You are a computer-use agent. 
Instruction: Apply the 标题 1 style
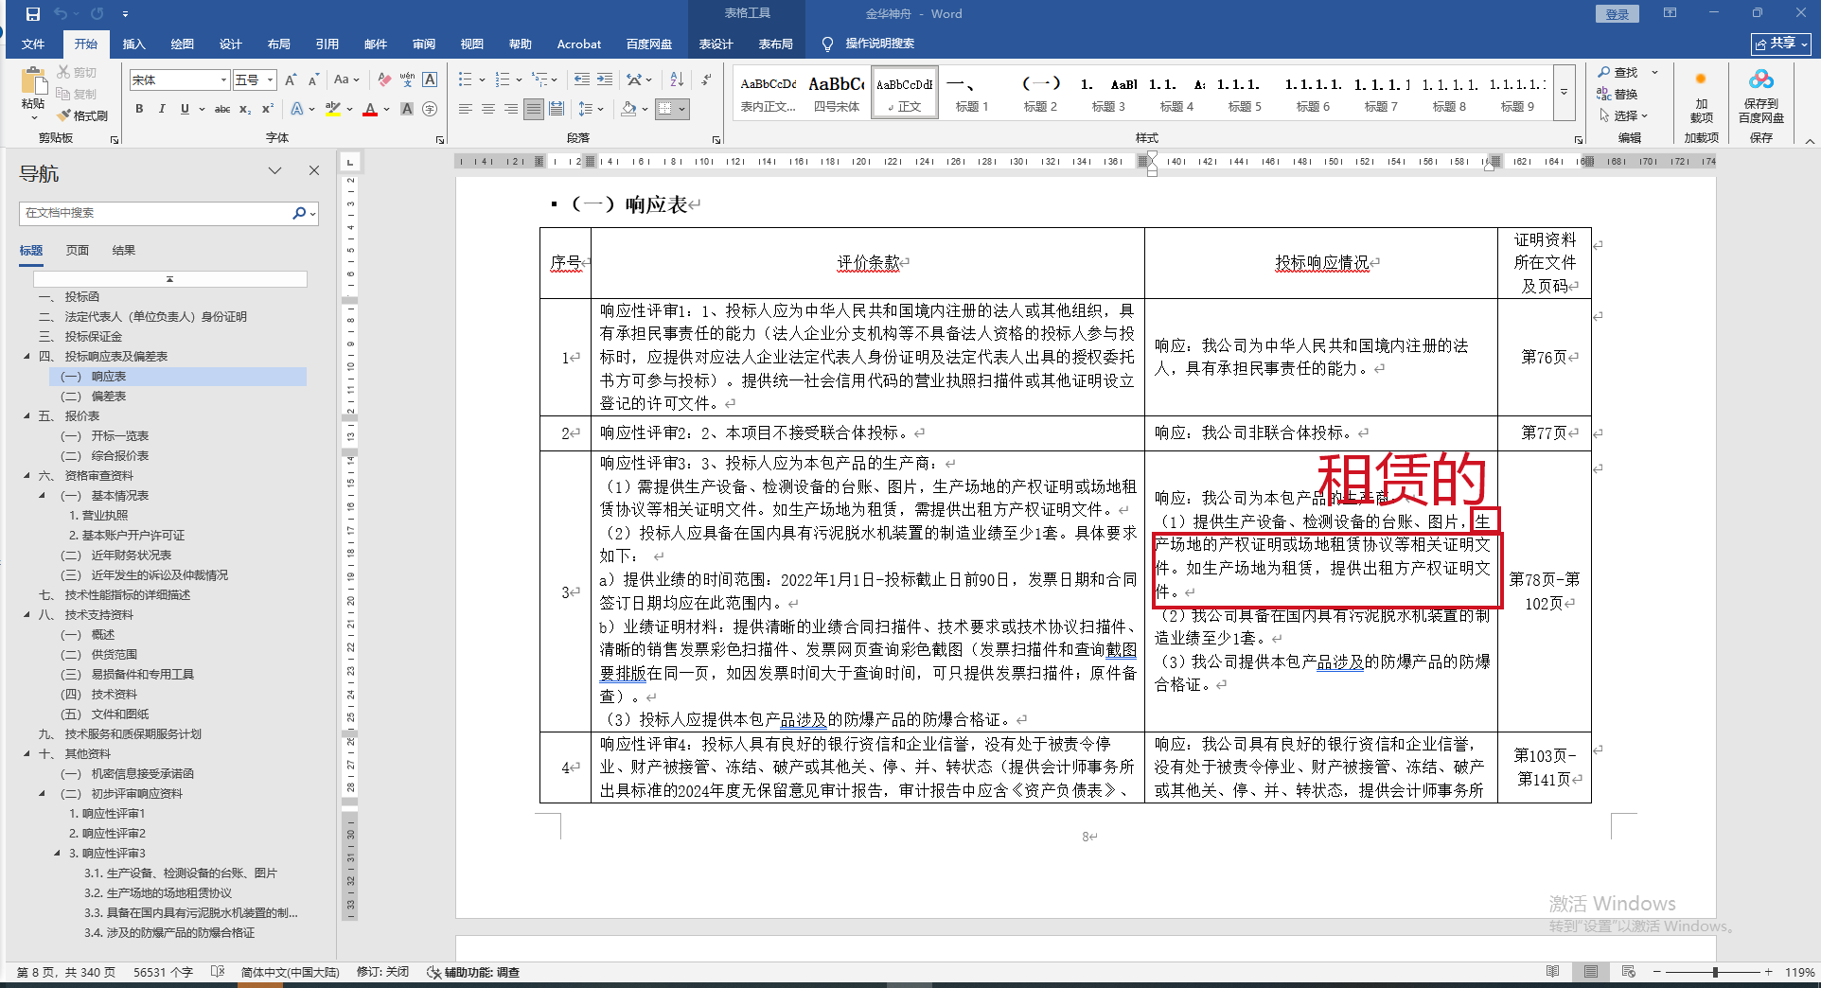coord(972,93)
